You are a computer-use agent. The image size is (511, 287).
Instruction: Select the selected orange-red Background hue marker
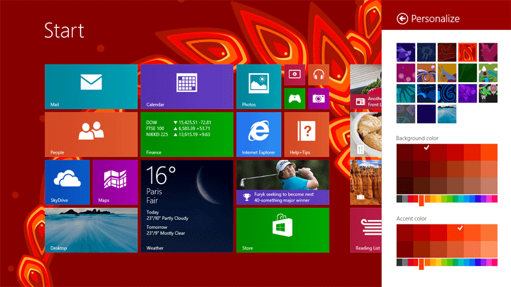(422, 200)
